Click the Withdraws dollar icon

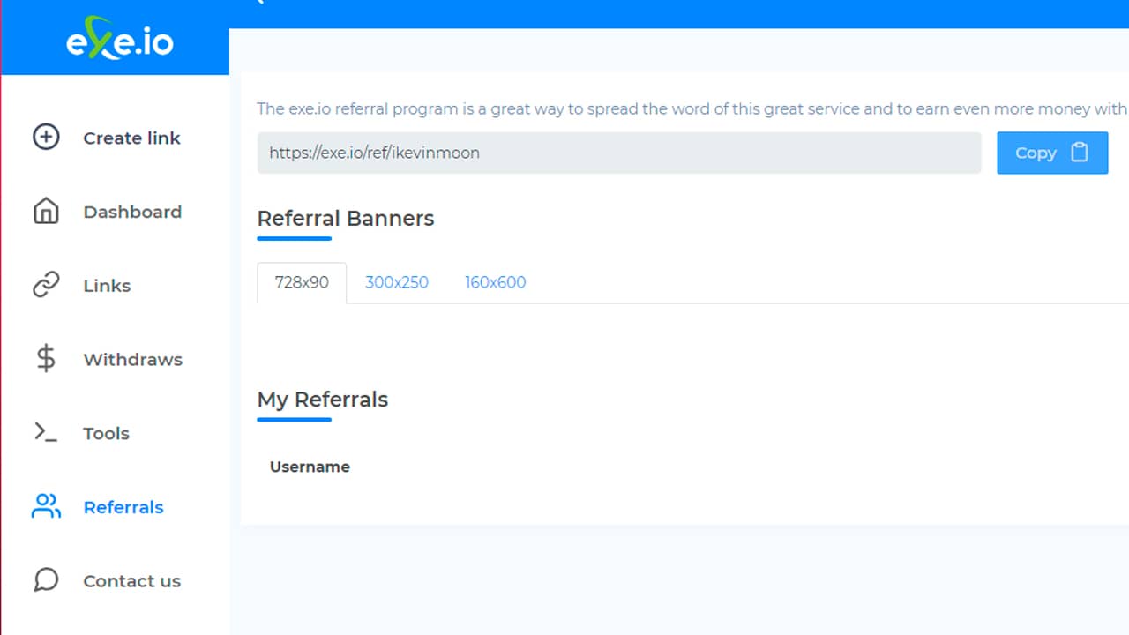[x=46, y=359]
